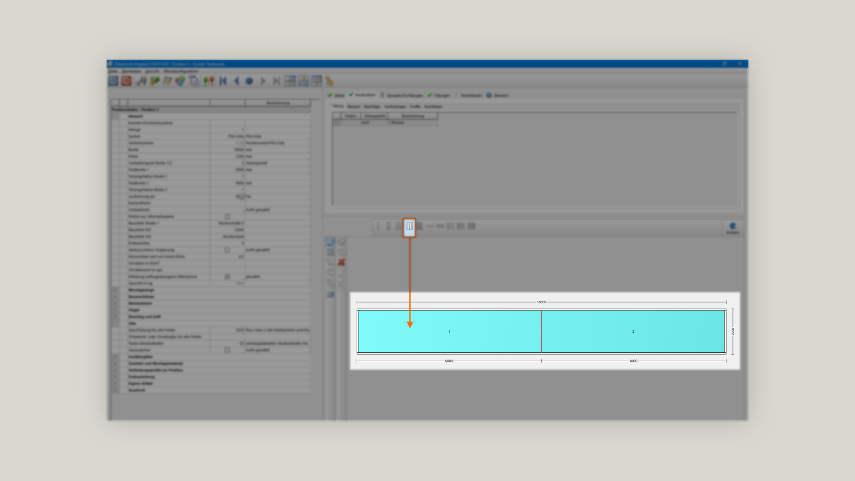Click the 2200 height dimension label
Image resolution: width=855 pixels, height=481 pixels.
coord(733,331)
